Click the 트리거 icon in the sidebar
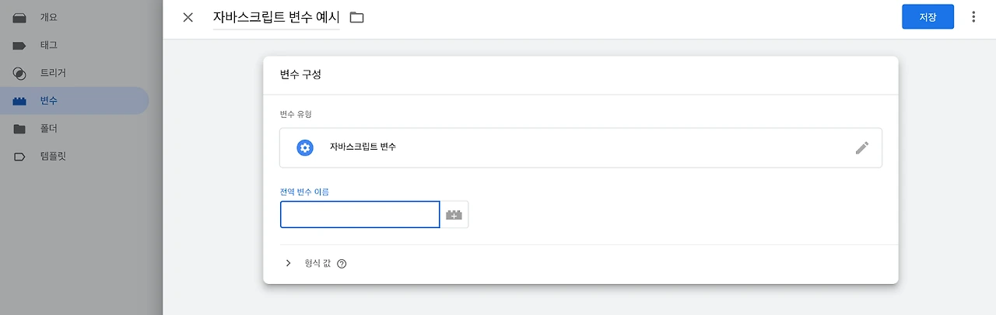The width and height of the screenshot is (996, 315). tap(20, 74)
